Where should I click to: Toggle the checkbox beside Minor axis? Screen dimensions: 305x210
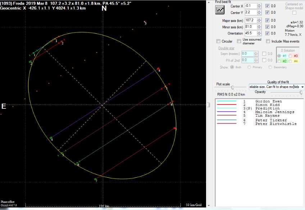267,27
